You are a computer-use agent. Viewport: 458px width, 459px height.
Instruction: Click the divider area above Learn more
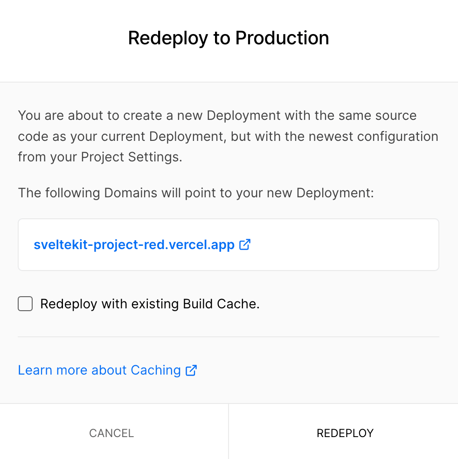click(229, 337)
